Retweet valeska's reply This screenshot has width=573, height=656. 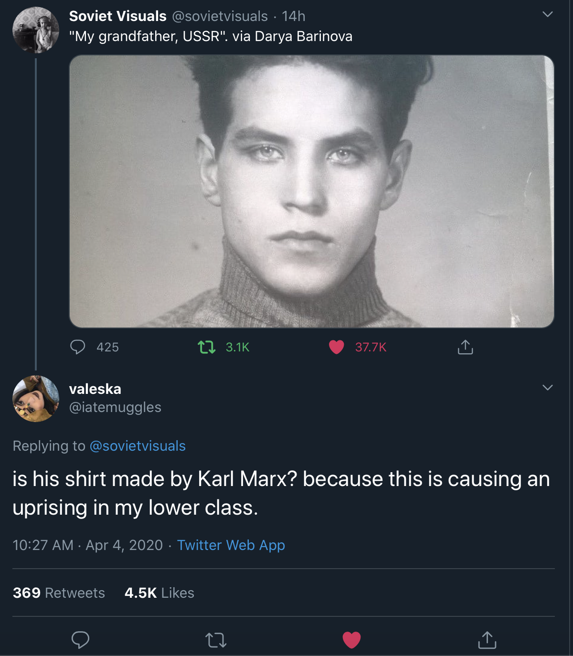point(216,640)
